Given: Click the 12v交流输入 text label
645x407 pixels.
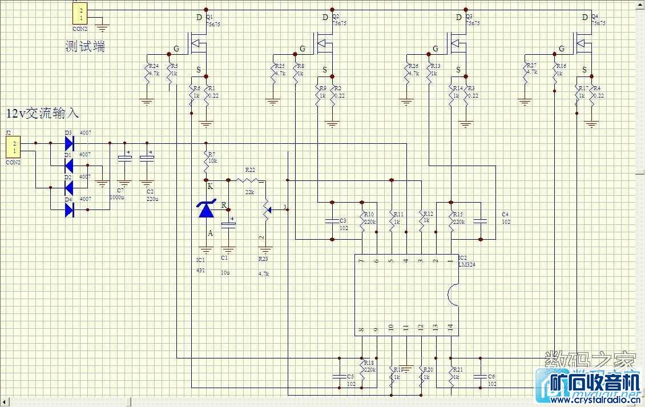Looking at the screenshot, I should [42, 114].
